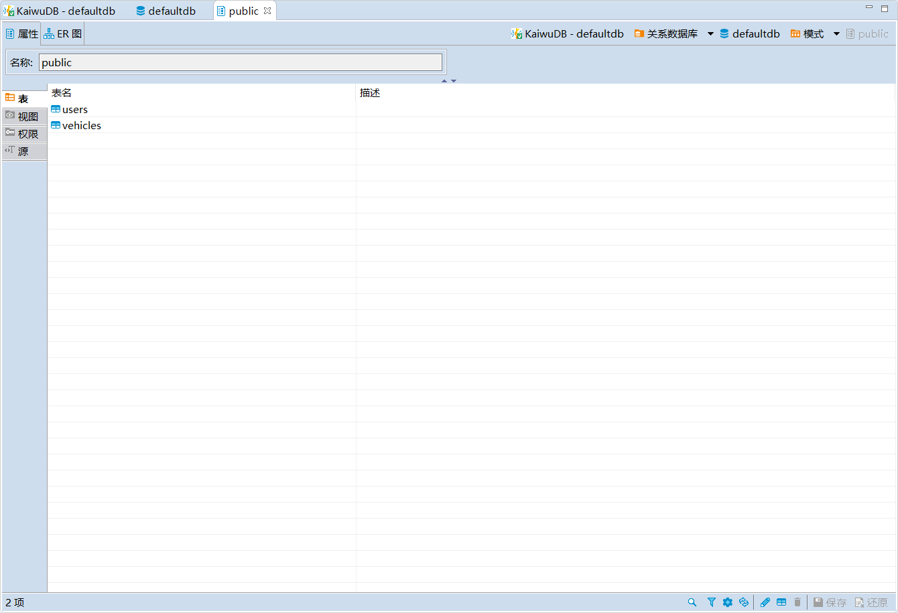
Task: Close the public editor tab
Action: [x=267, y=11]
